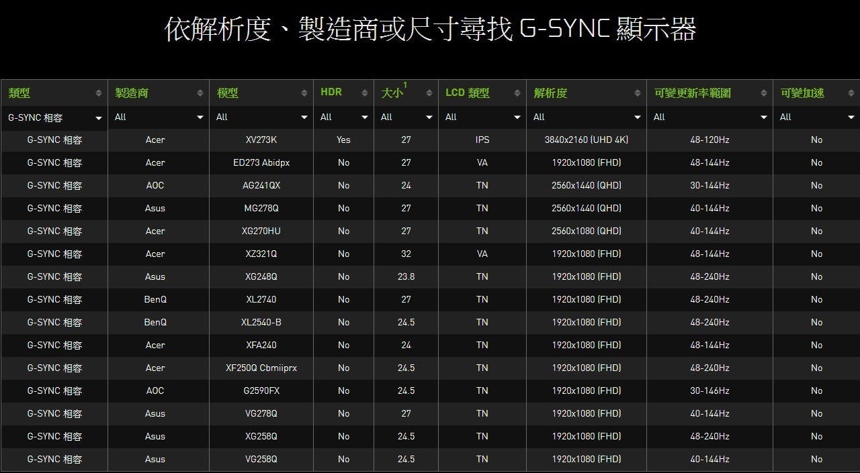Viewport: 860px width, 473px height.
Task: Click sort arrows icon in 製造商 column header
Action: (x=200, y=93)
